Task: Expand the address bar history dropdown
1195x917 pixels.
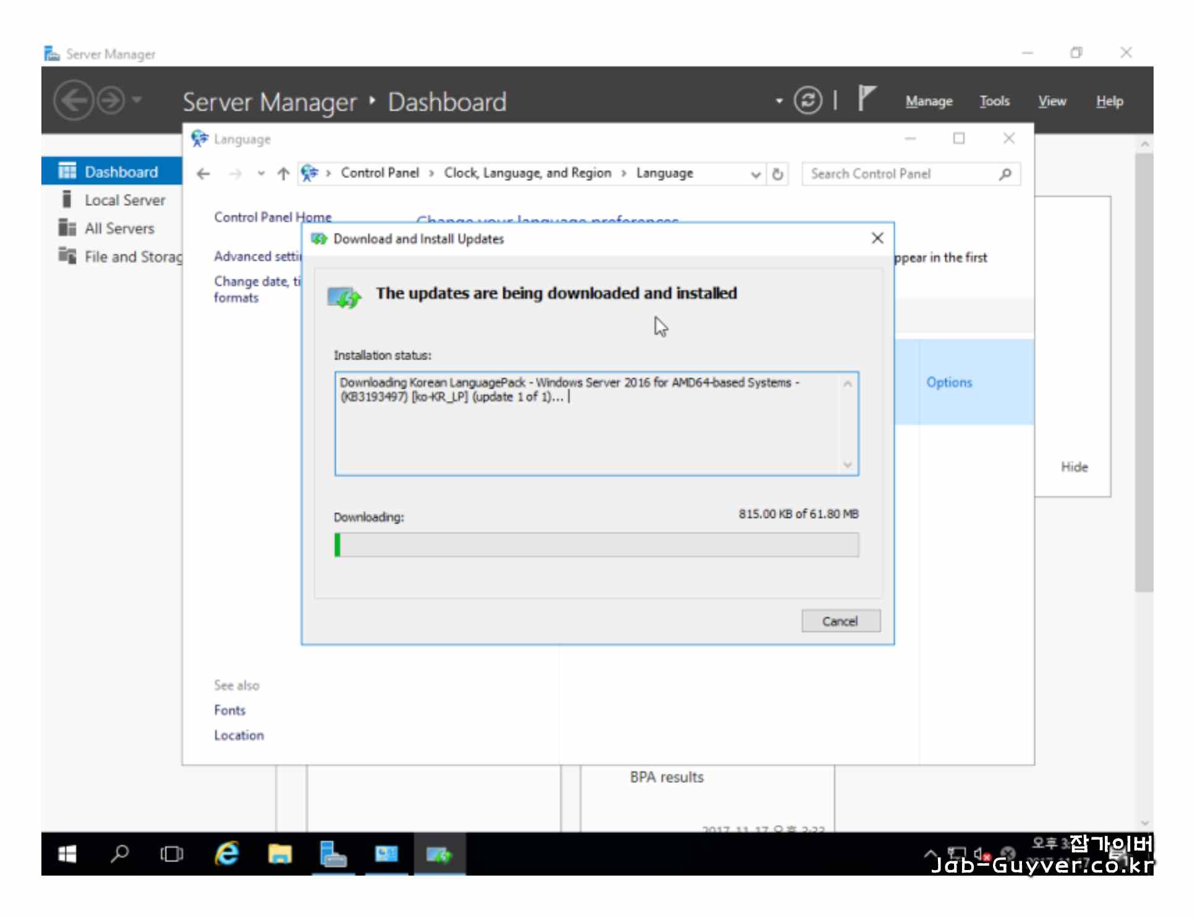Action: click(755, 174)
